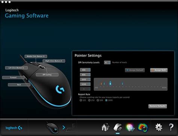Click the Assign Default button
178x136 pixels.
pos(135,70)
